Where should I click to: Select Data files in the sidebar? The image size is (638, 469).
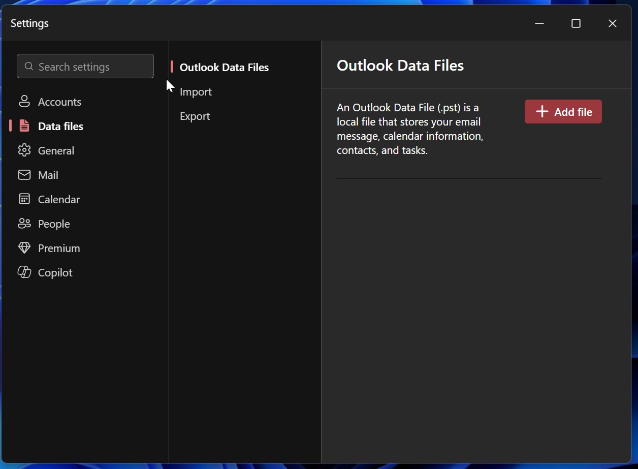pos(60,126)
